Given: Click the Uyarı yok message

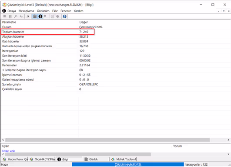Looking at the screenshot, I should click(8, 151).
